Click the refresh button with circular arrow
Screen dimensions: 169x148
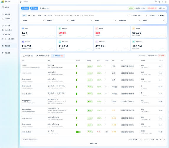tap(152, 16)
